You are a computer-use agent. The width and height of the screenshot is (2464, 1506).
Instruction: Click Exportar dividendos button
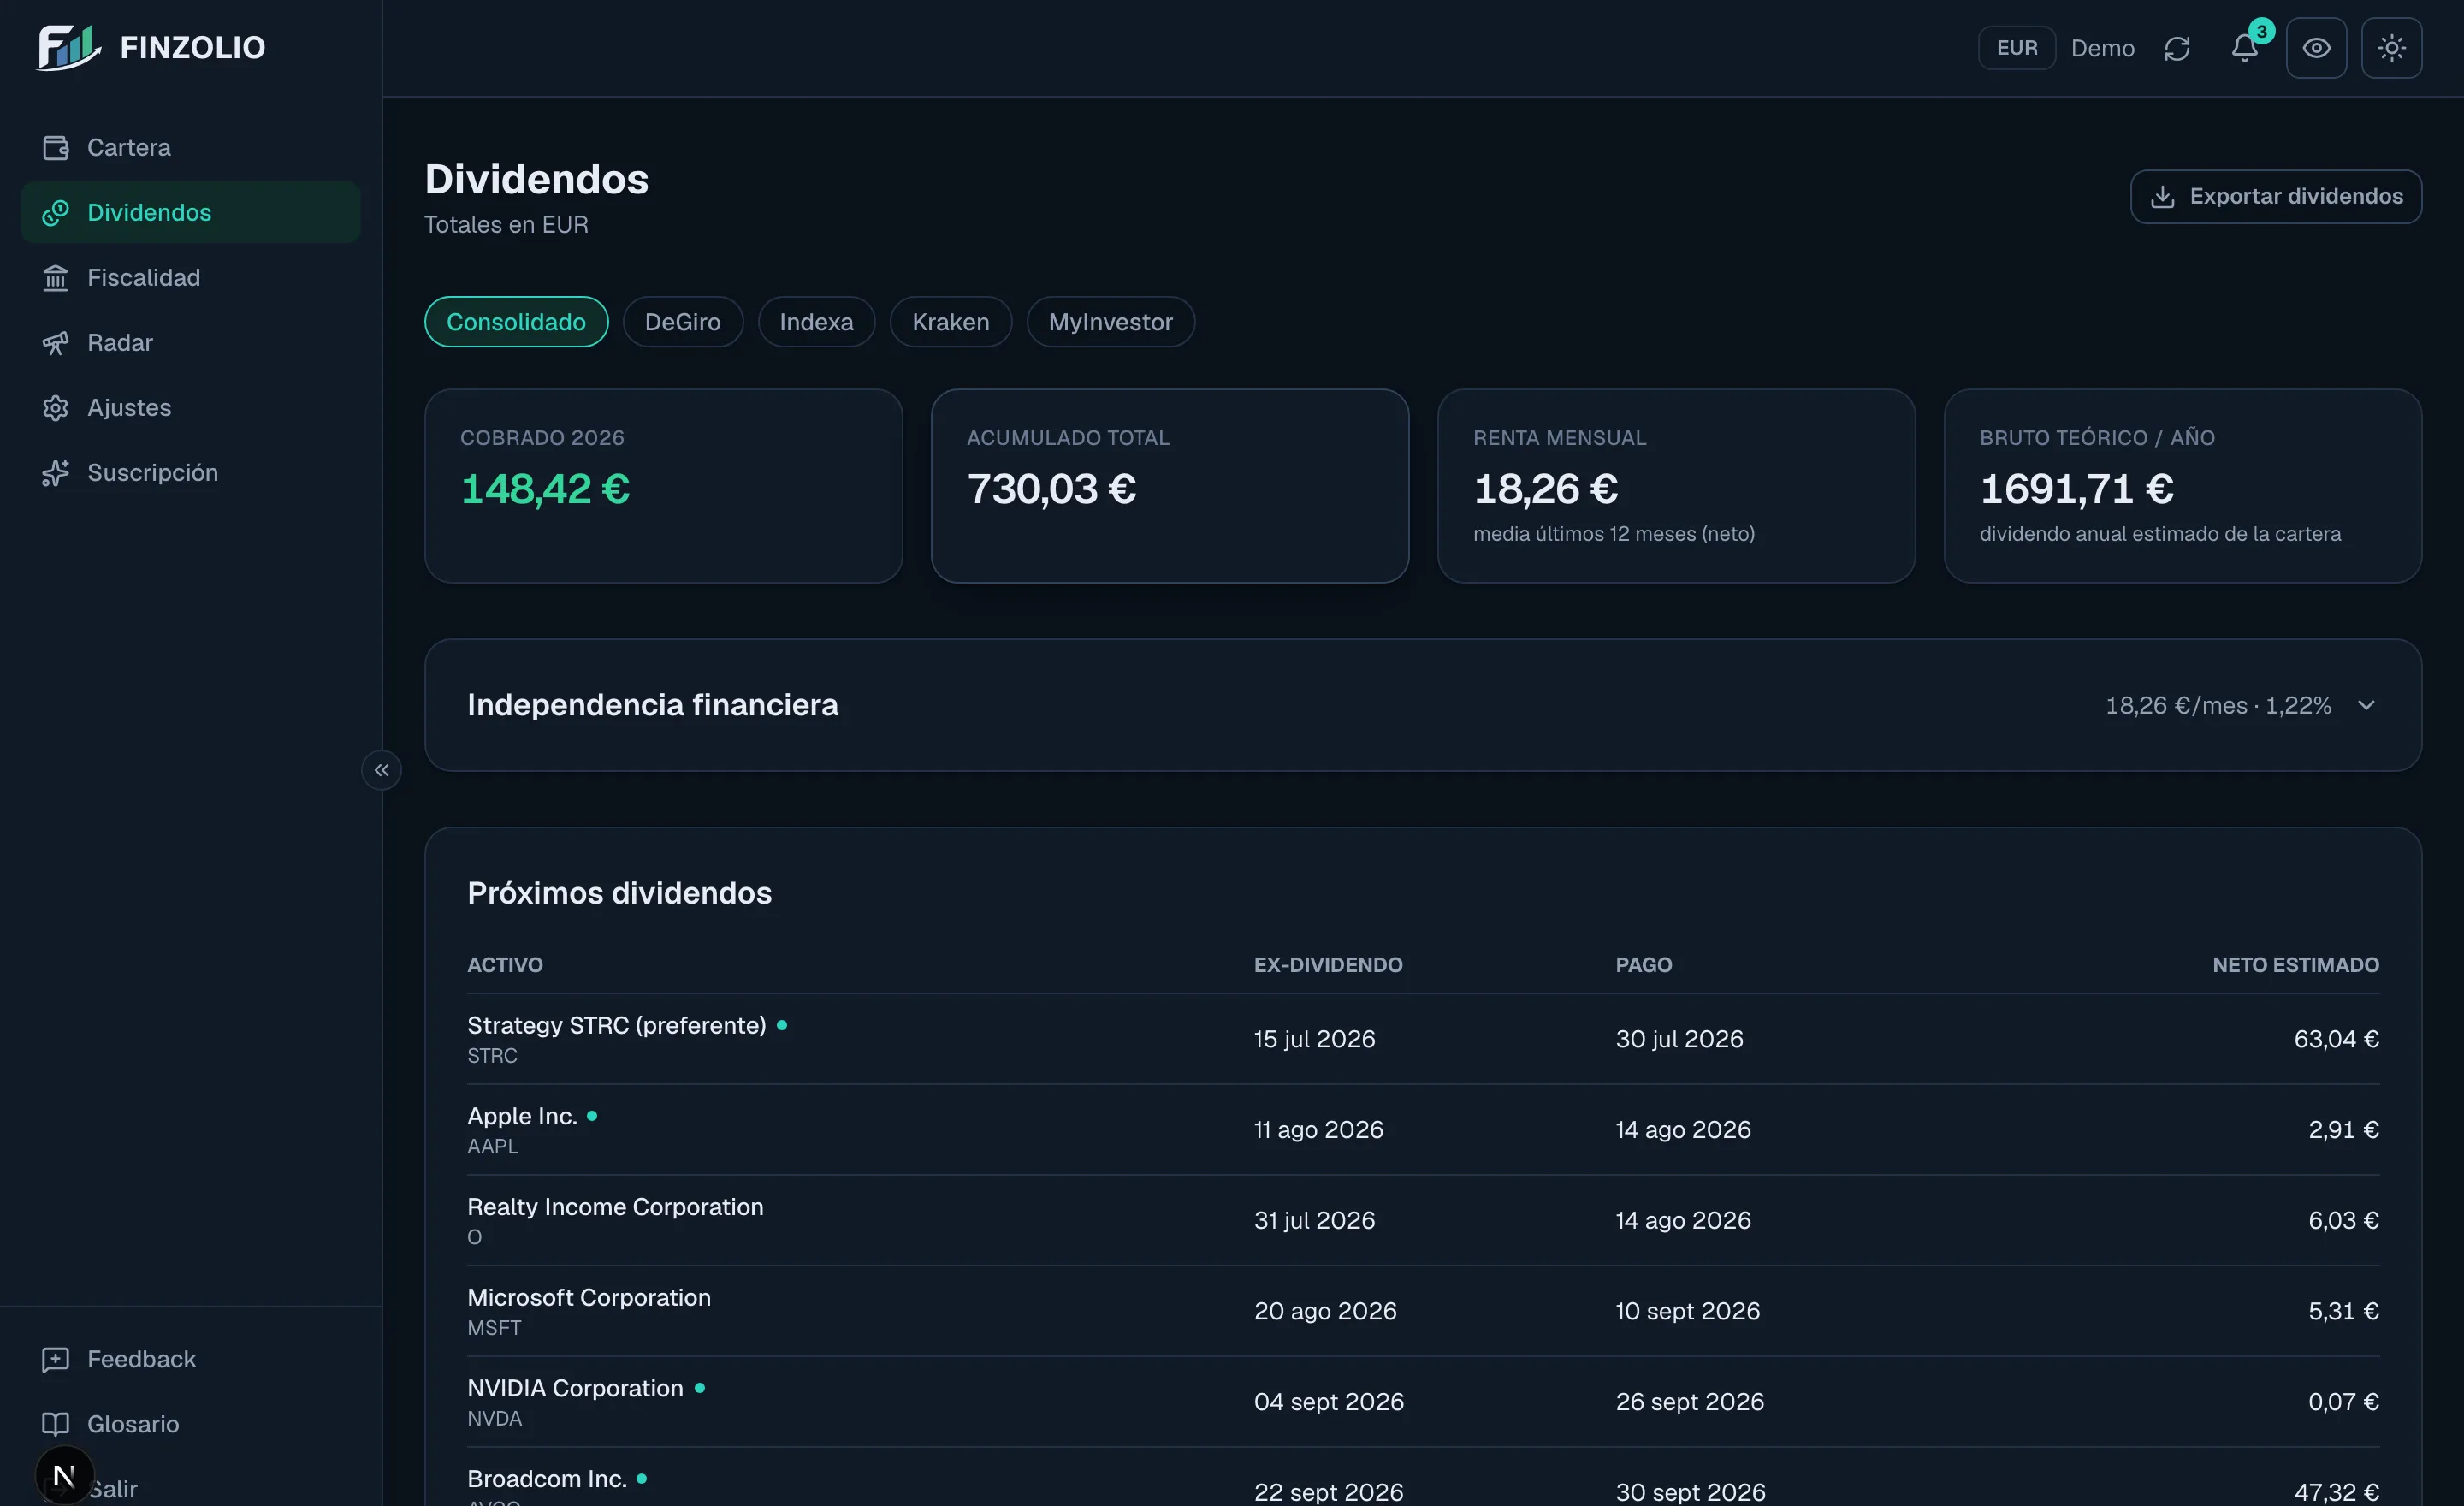point(2275,196)
